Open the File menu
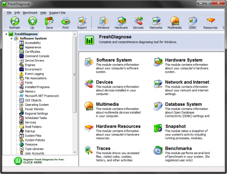227x174 pixels. [x=9, y=13]
